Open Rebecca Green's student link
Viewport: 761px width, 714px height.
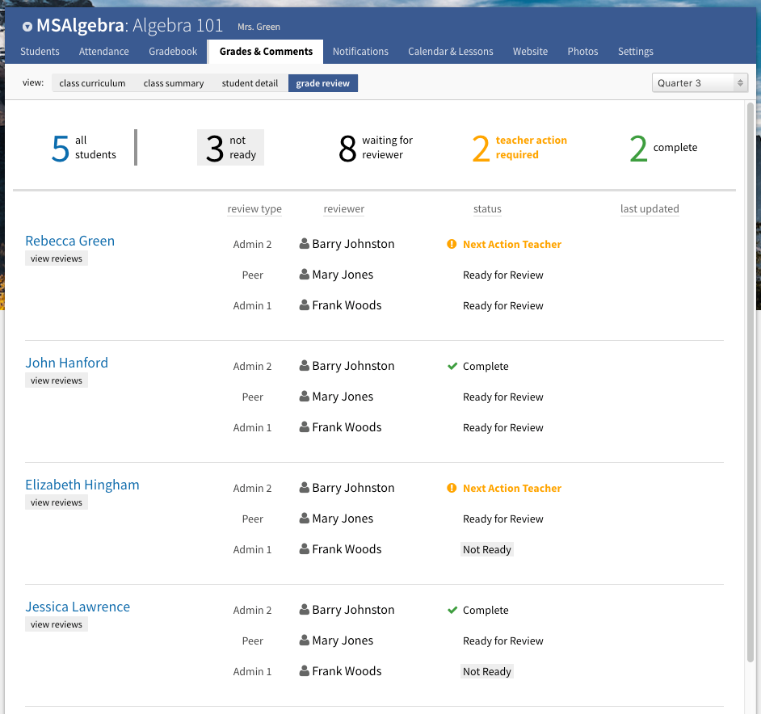click(69, 241)
